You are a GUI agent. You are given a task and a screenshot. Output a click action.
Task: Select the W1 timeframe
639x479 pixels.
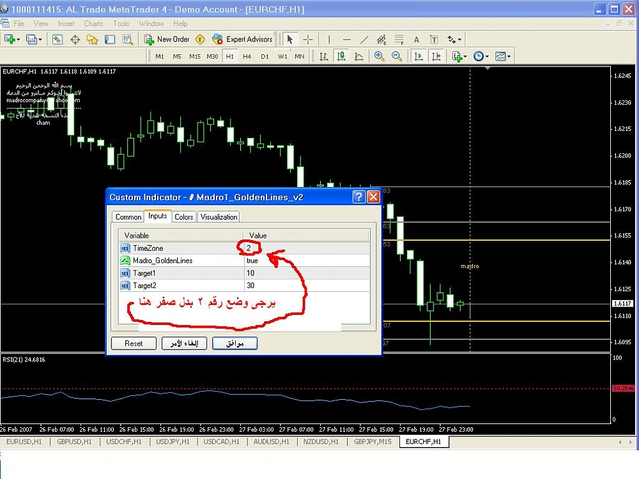pos(282,57)
